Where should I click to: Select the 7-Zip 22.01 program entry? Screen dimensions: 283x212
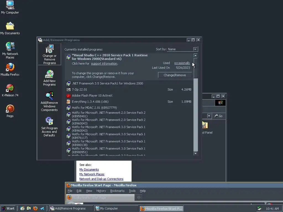pos(129,90)
